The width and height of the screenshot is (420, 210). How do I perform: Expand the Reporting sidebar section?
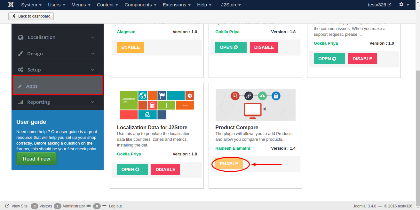coord(57,102)
